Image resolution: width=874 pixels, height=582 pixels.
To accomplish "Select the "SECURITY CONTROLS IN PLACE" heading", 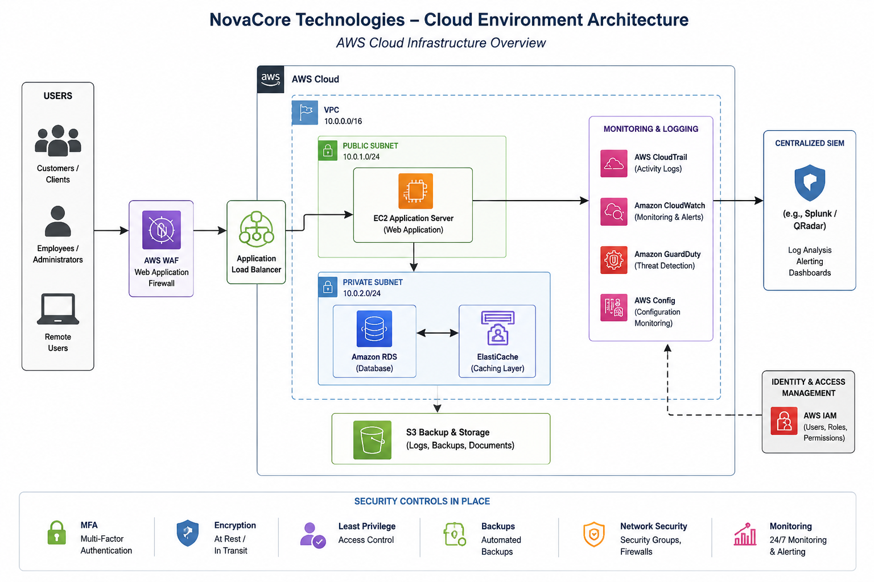I will click(422, 501).
